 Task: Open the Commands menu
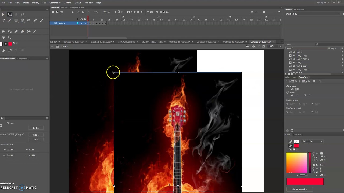(x=55, y=3)
